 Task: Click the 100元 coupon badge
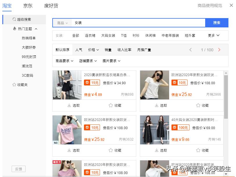[180, 128]
